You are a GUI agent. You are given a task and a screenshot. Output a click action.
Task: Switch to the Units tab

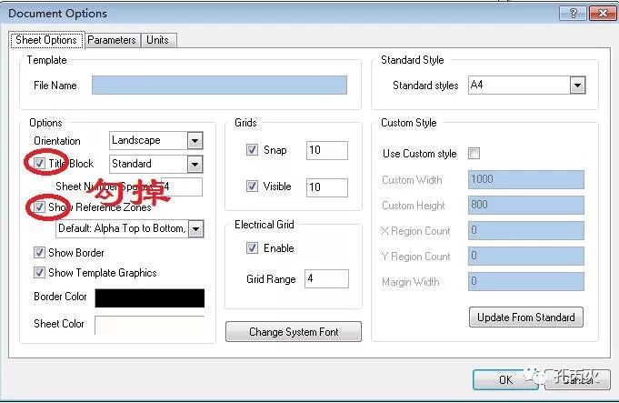(x=157, y=40)
